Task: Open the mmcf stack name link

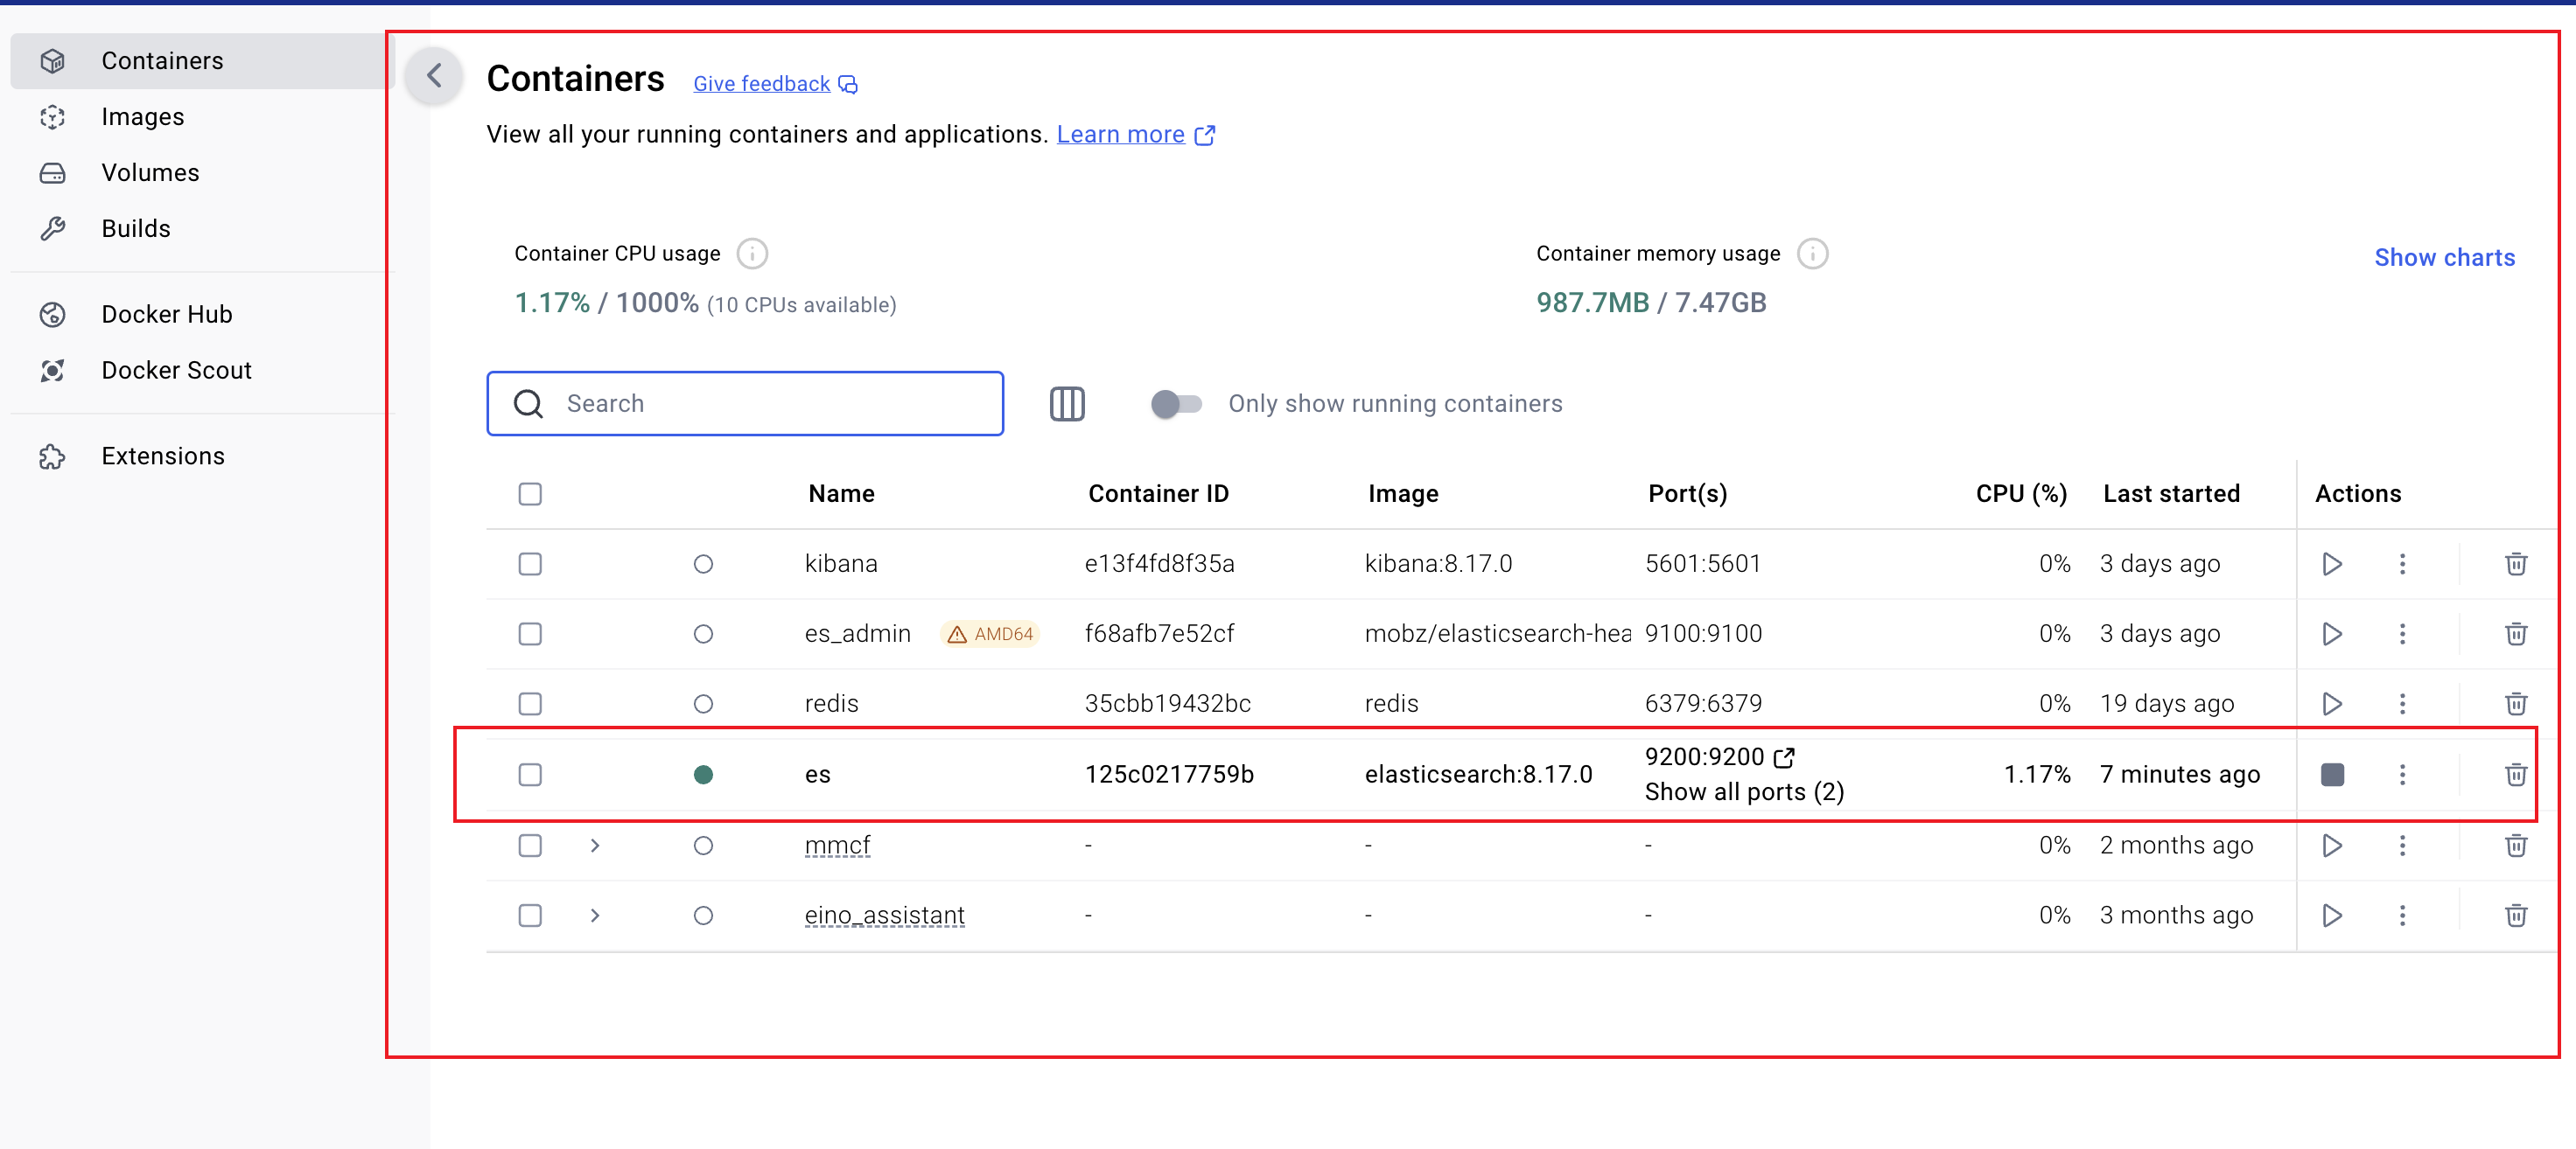Action: [x=837, y=846]
